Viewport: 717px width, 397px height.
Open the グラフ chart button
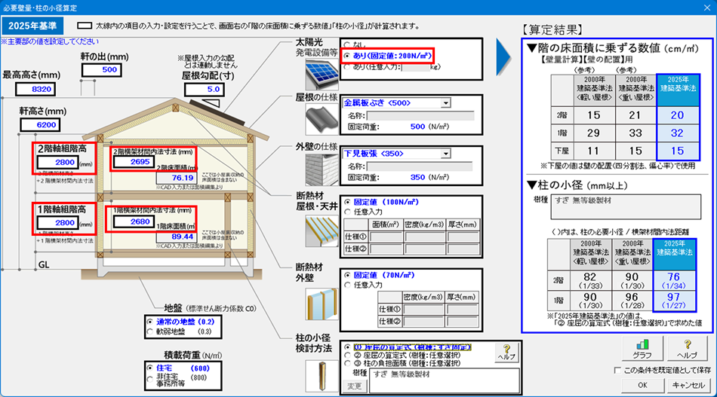(642, 349)
